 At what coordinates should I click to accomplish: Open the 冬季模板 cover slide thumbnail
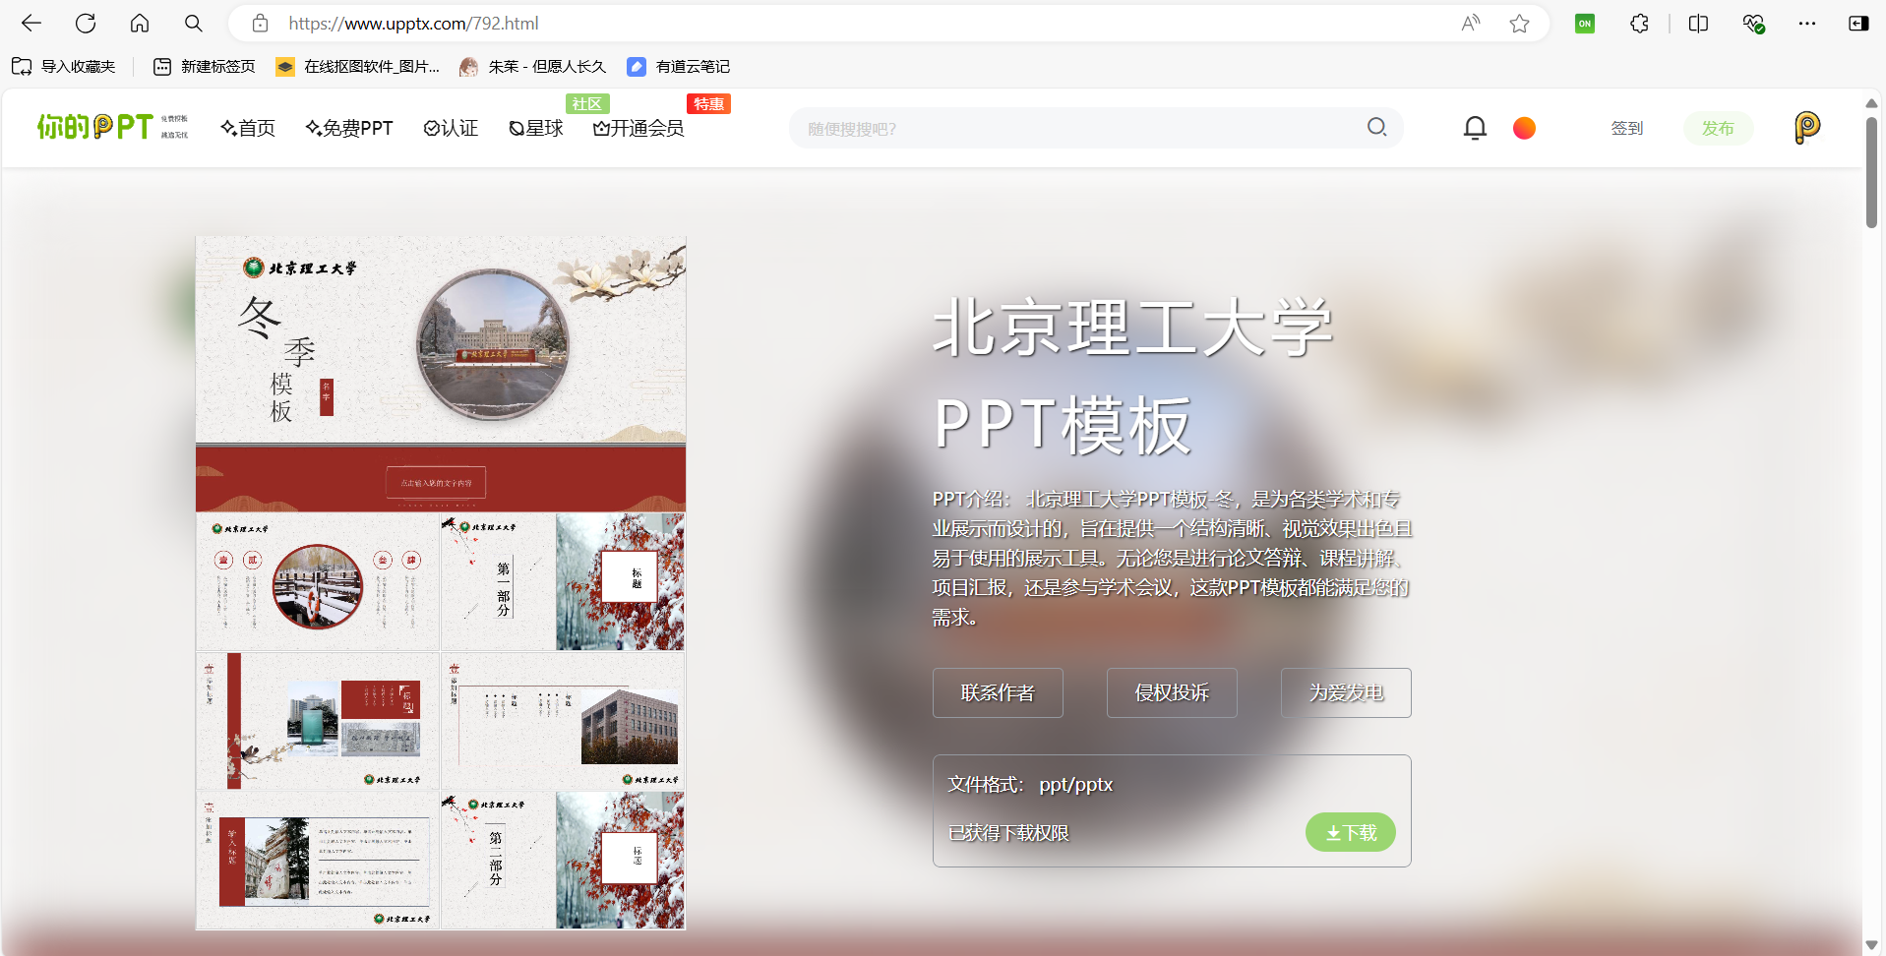[x=441, y=339]
